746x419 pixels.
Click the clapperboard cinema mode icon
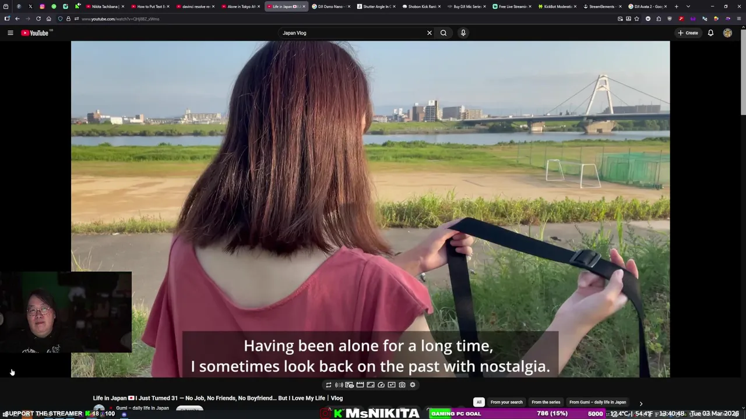click(360, 385)
